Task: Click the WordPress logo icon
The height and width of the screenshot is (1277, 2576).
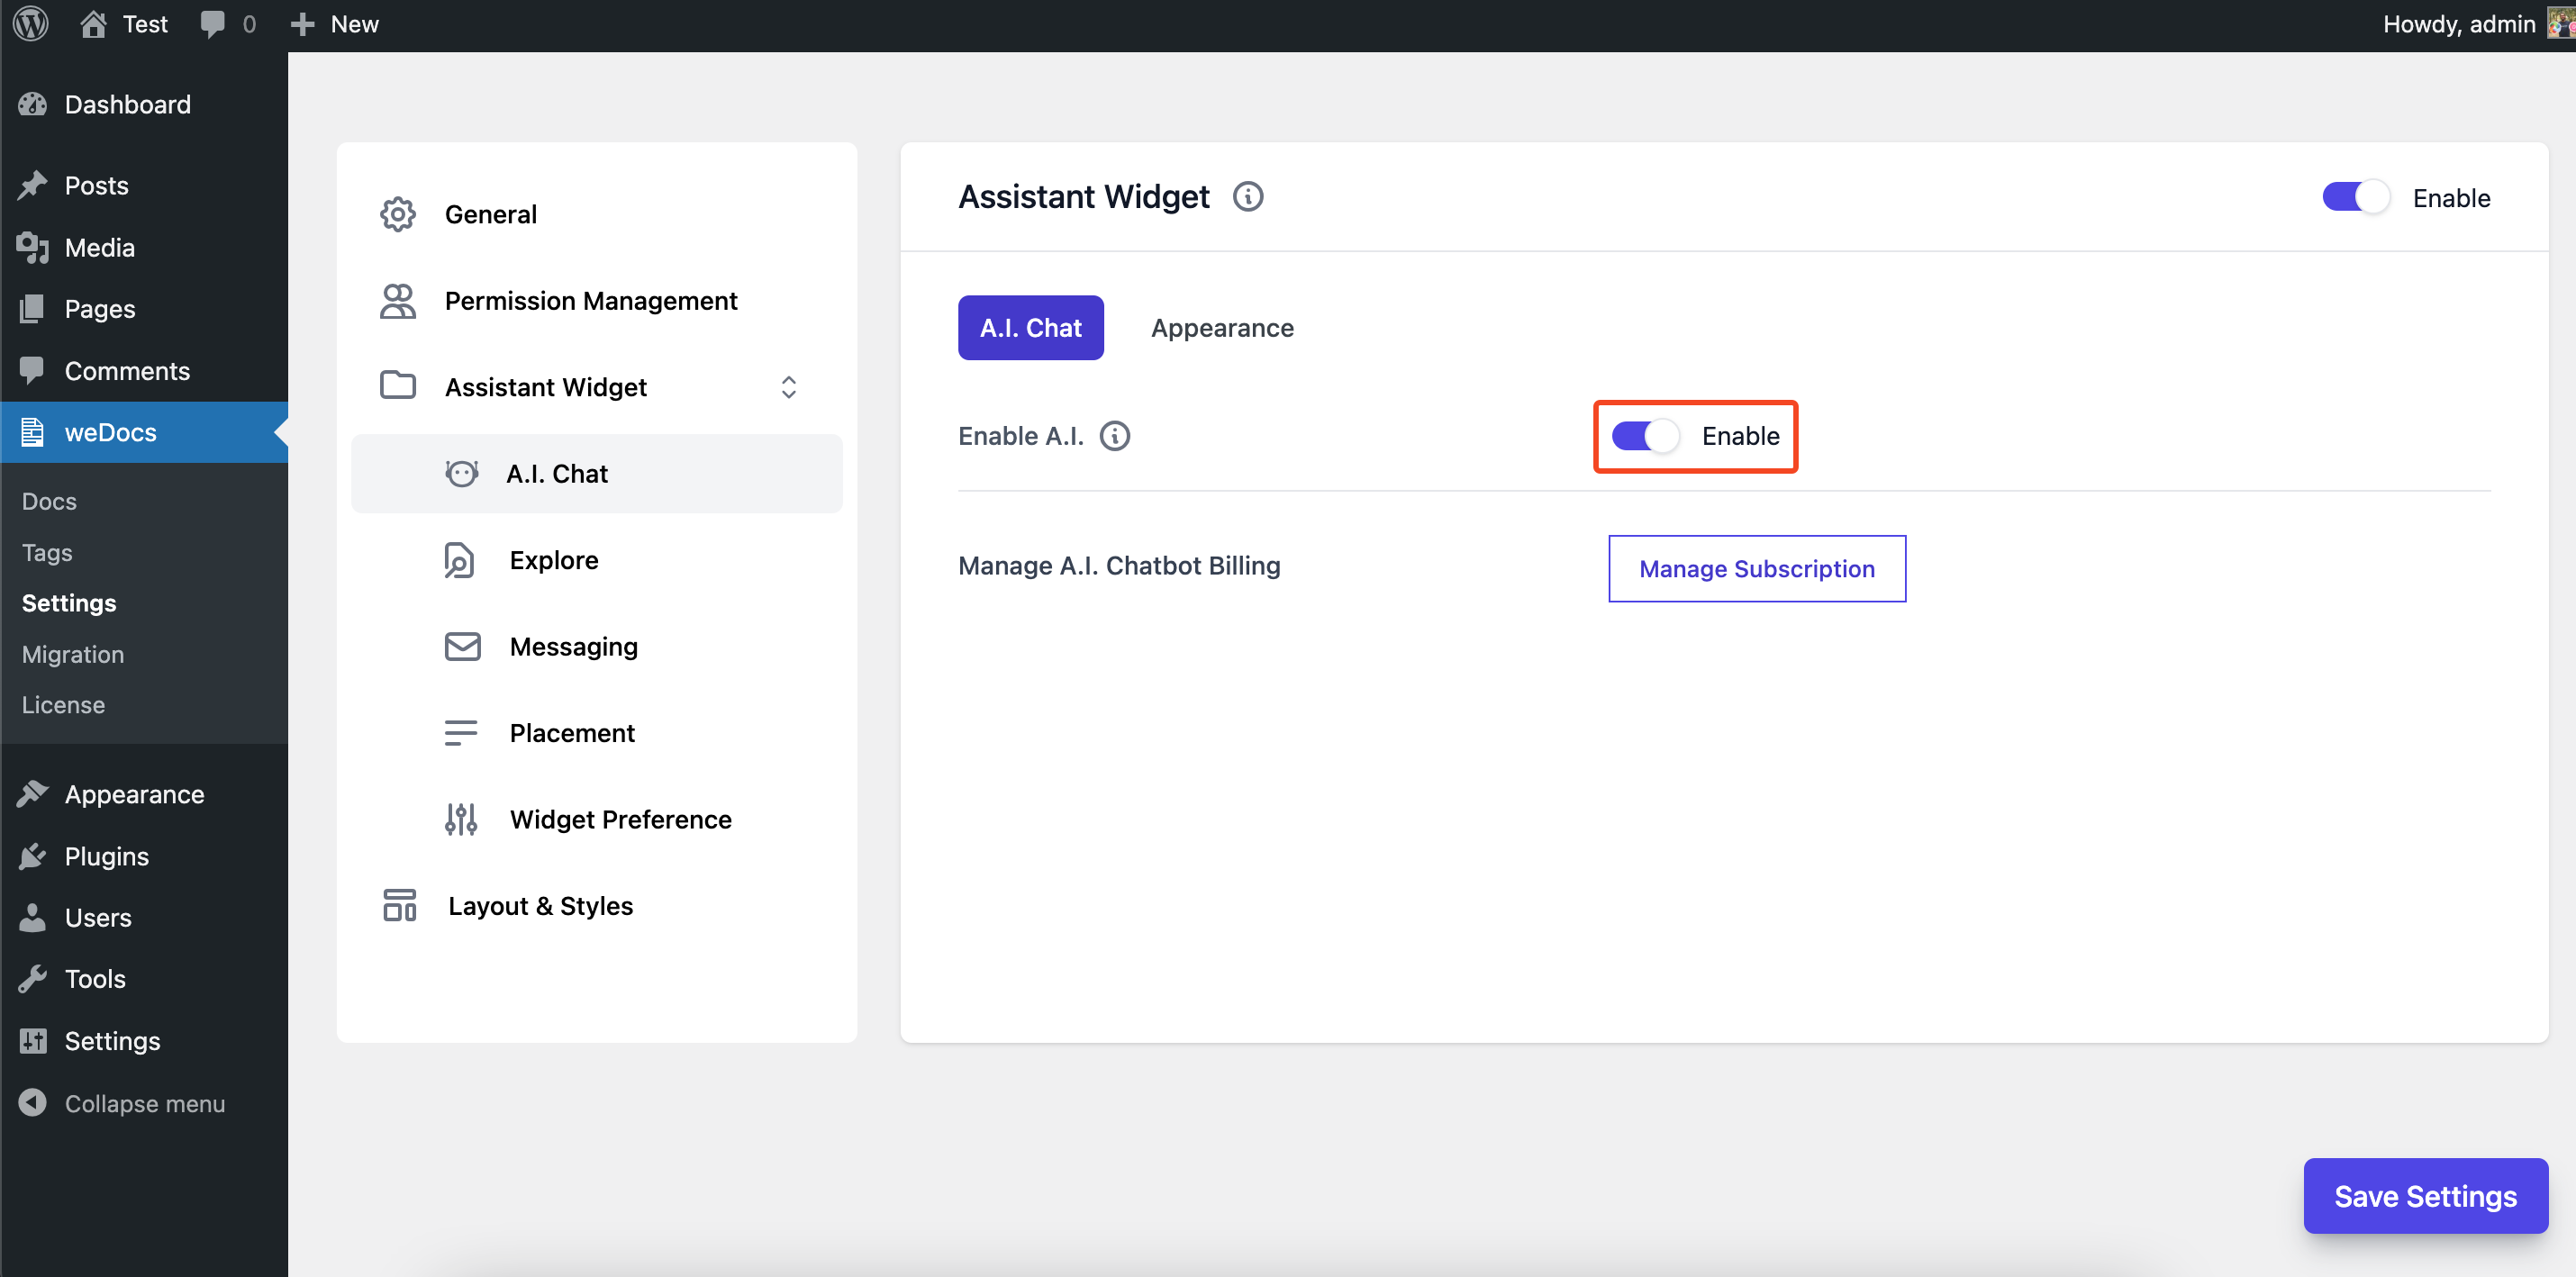Action: point(31,23)
